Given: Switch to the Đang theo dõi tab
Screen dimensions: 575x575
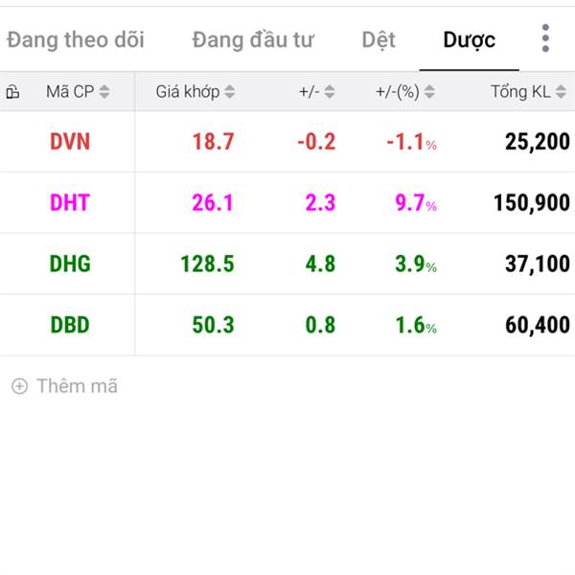Looking at the screenshot, I should pos(76,39).
